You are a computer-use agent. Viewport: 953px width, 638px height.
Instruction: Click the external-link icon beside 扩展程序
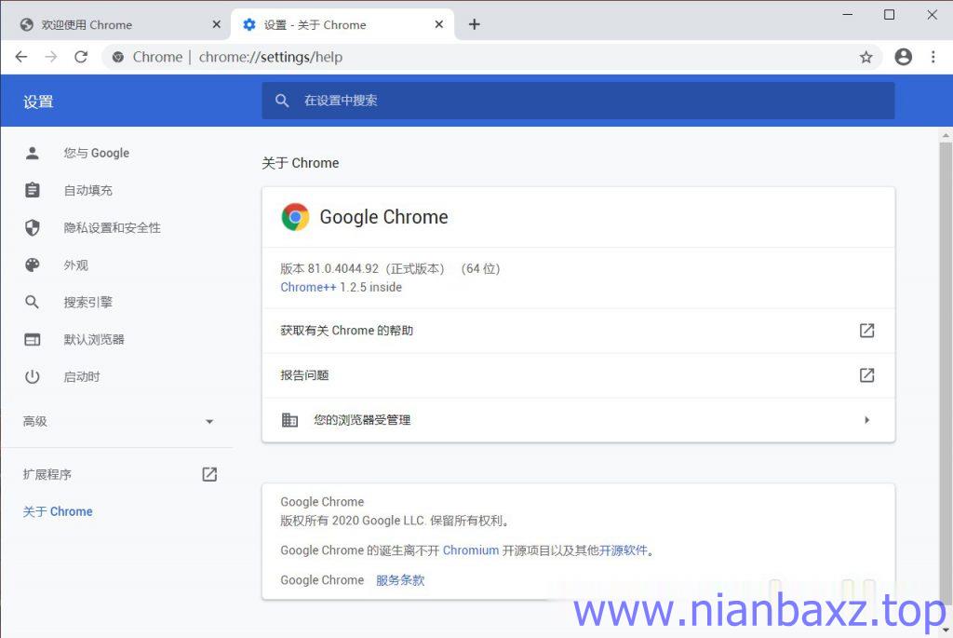click(209, 474)
